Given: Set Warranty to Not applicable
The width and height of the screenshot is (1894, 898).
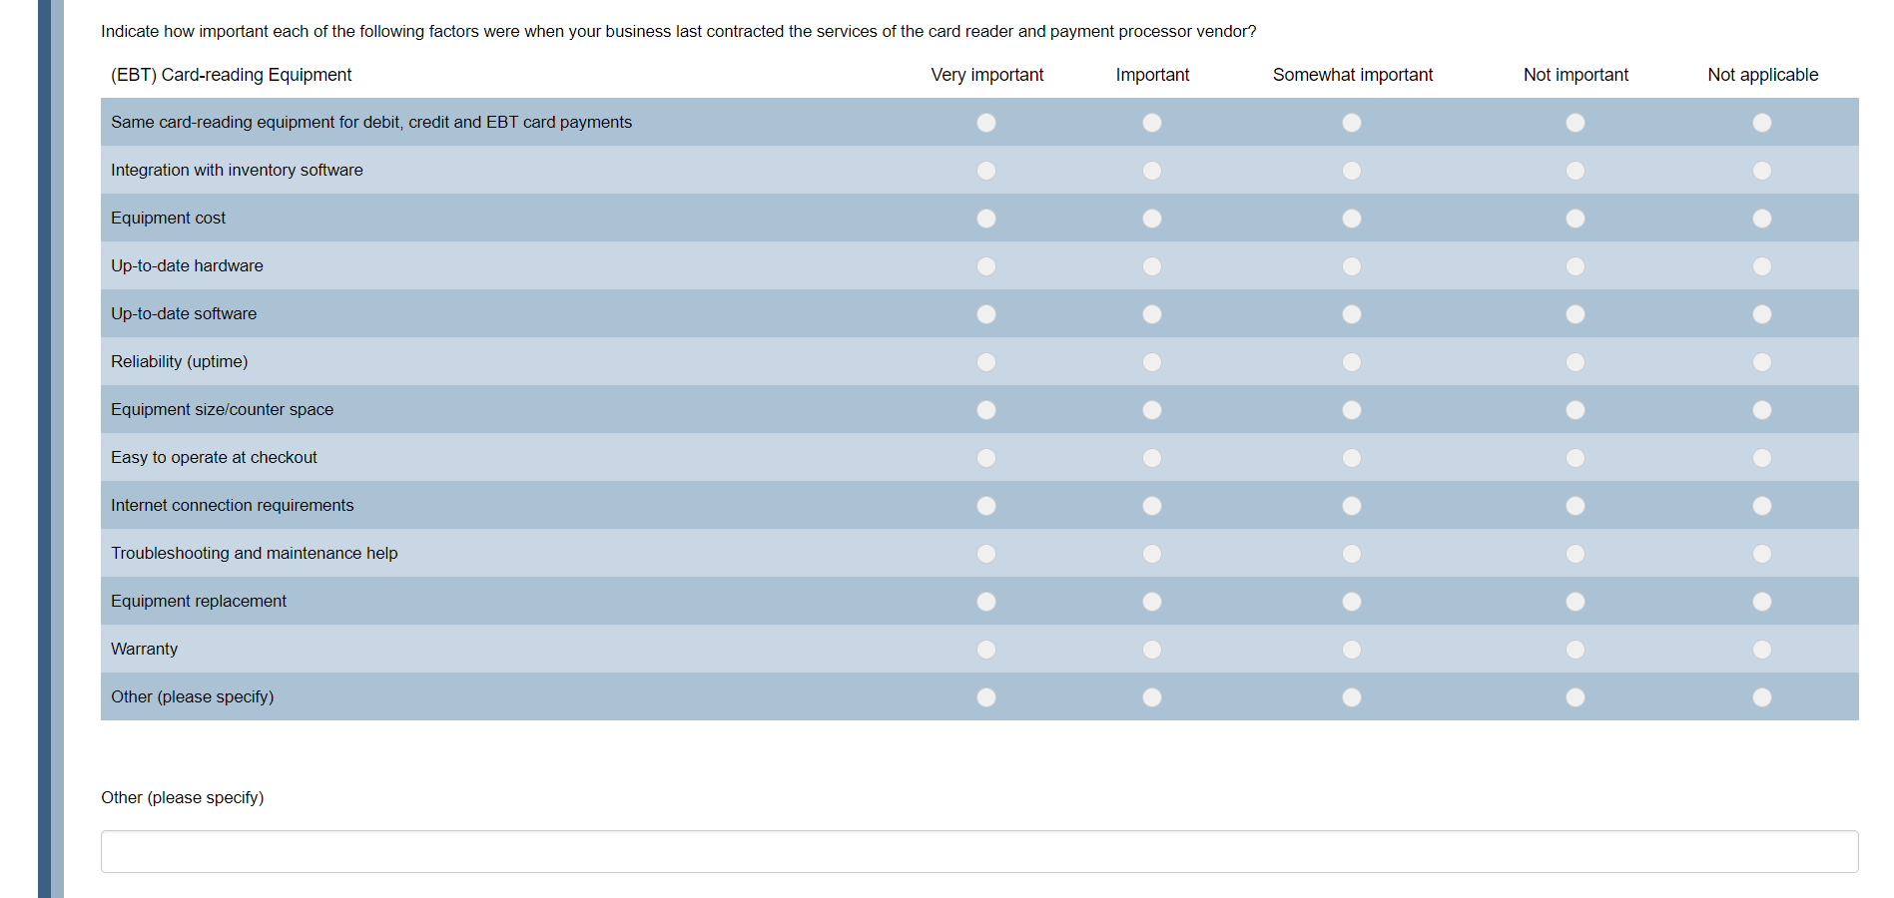Looking at the screenshot, I should (1762, 650).
